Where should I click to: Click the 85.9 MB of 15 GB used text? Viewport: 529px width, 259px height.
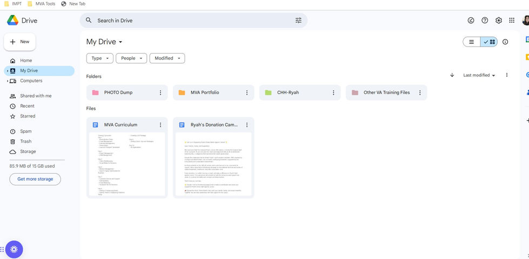click(x=32, y=166)
